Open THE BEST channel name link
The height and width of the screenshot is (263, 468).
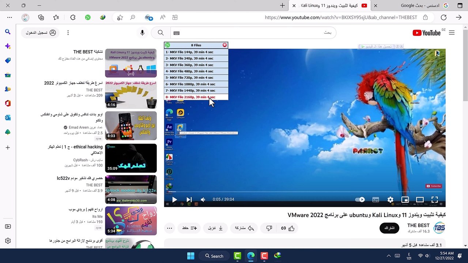[x=418, y=225]
